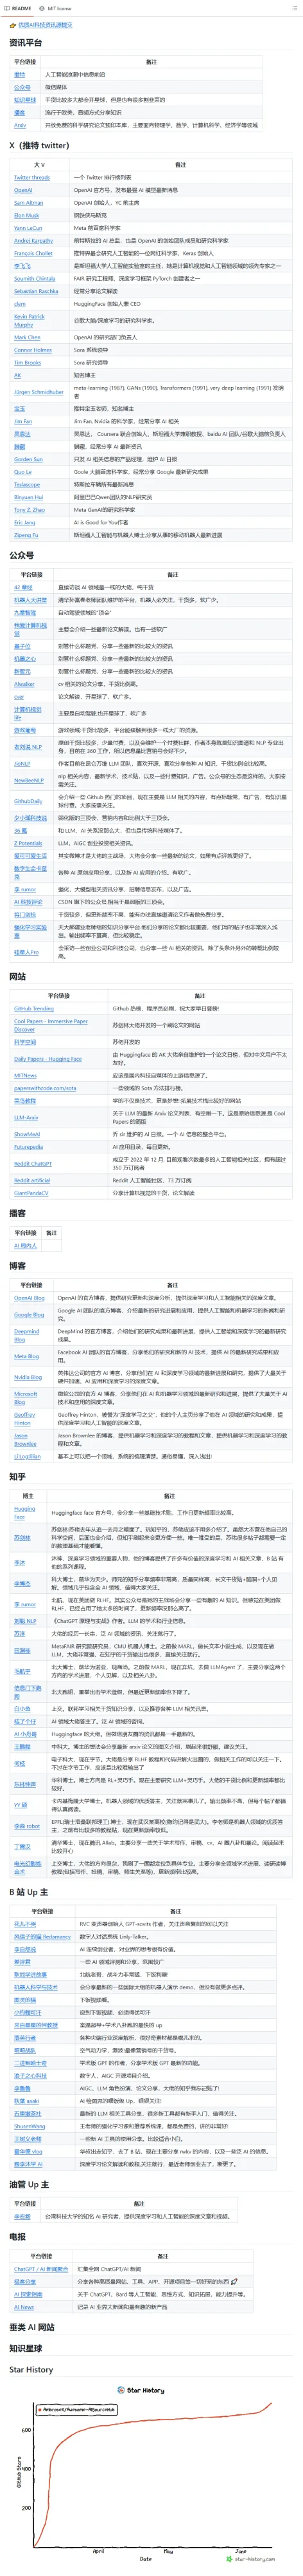
Task: Click the scale icon beside MIT license
Action: click(41, 7)
